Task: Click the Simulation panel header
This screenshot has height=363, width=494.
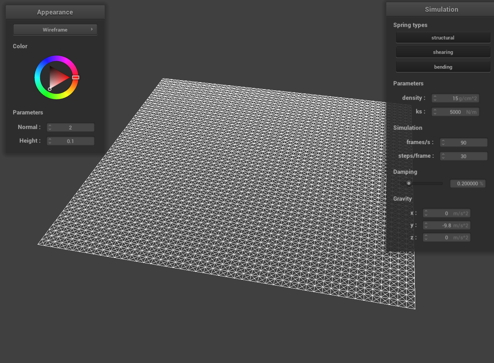Action: 441,9
